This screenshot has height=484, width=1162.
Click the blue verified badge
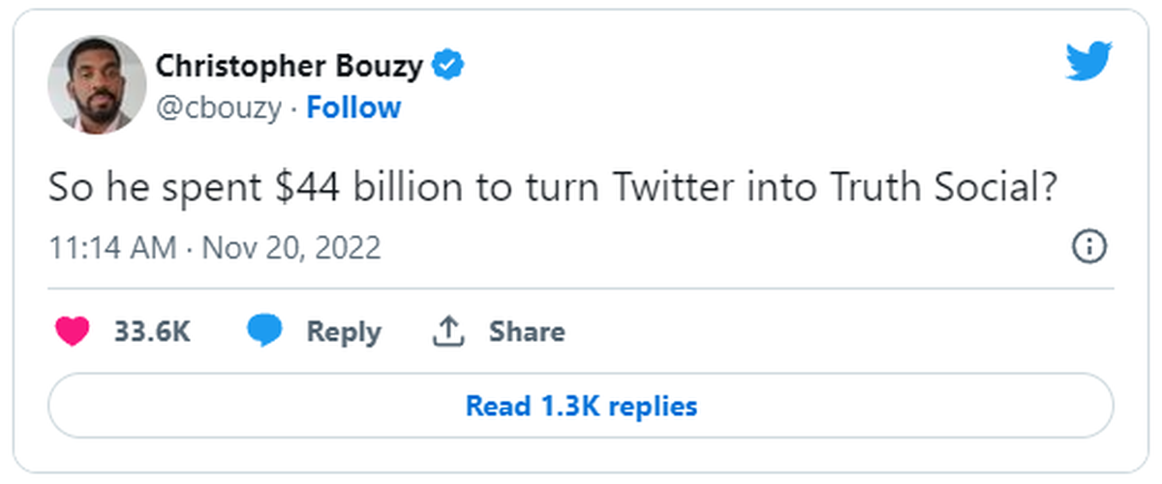click(x=447, y=66)
